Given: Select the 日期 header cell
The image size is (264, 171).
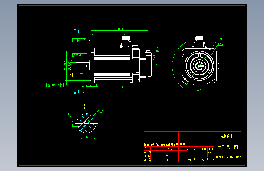Looking at the screenshot, I should coord(182,144).
